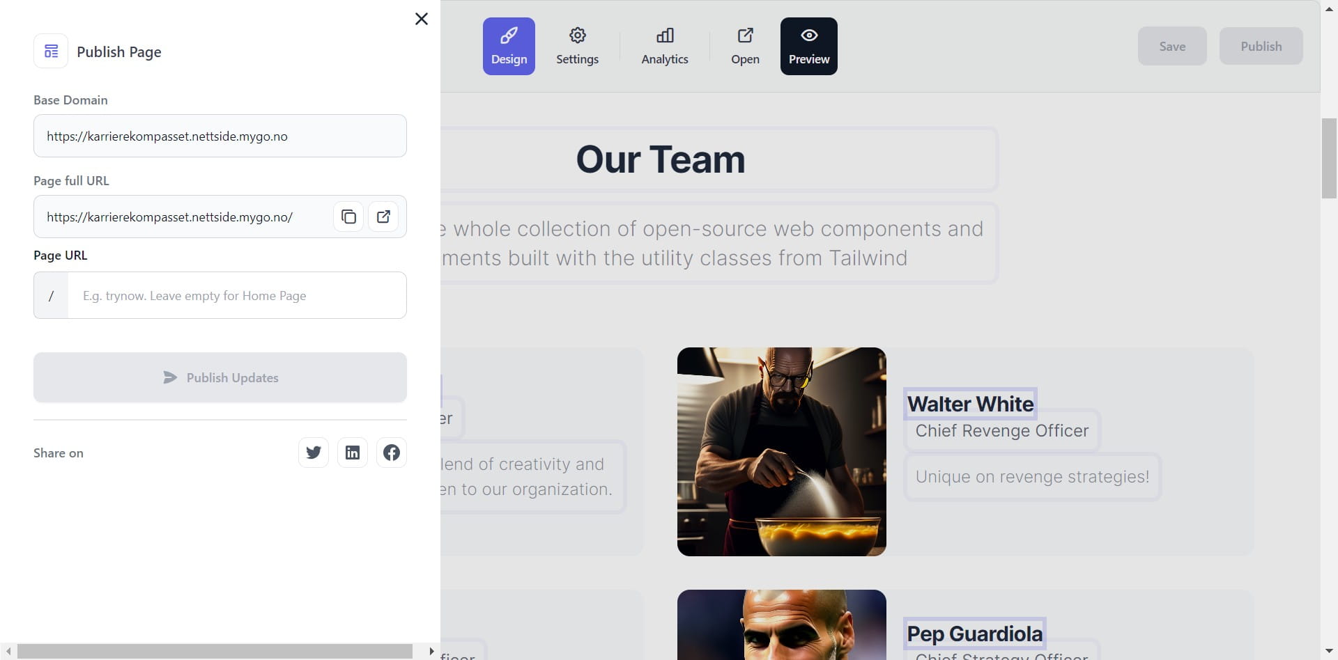The image size is (1338, 660).
Task: Click the Page URL slug input
Action: click(237, 295)
